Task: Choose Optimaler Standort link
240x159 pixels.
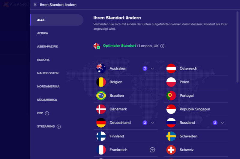Action: point(119,46)
